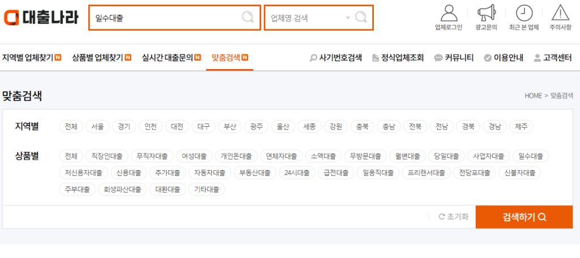Open 실시간 대출문의 menu
580x258 pixels.
[x=171, y=57]
